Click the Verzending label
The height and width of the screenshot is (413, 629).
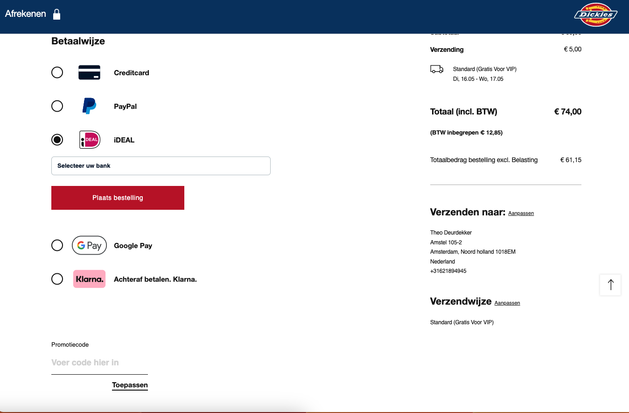click(447, 50)
